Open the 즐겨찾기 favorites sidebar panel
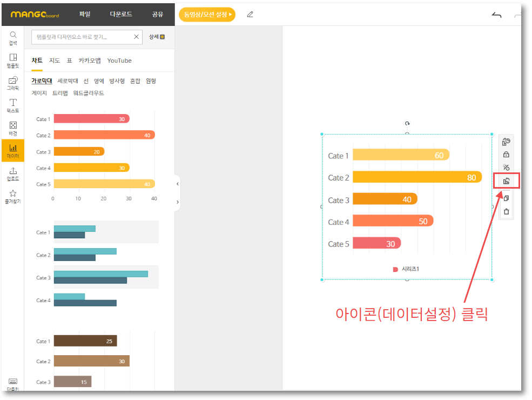 coord(13,197)
